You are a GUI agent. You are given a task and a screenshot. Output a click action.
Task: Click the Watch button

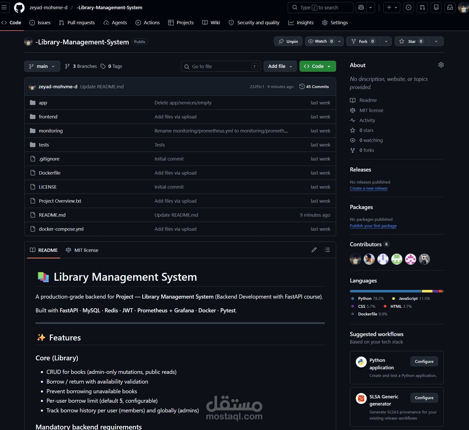321,41
